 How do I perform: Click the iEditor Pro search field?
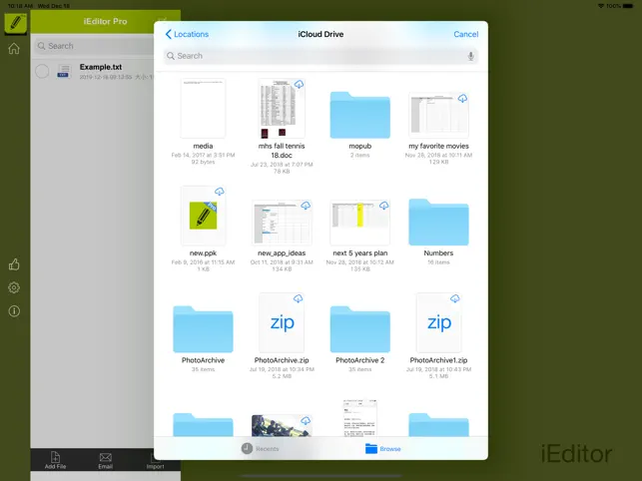[x=95, y=46]
